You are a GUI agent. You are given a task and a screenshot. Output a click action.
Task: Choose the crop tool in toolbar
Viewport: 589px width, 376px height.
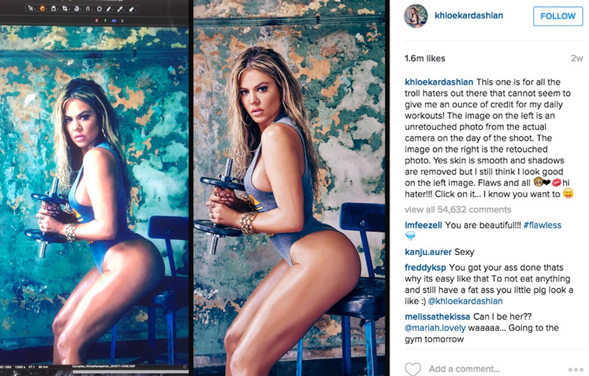click(x=65, y=9)
